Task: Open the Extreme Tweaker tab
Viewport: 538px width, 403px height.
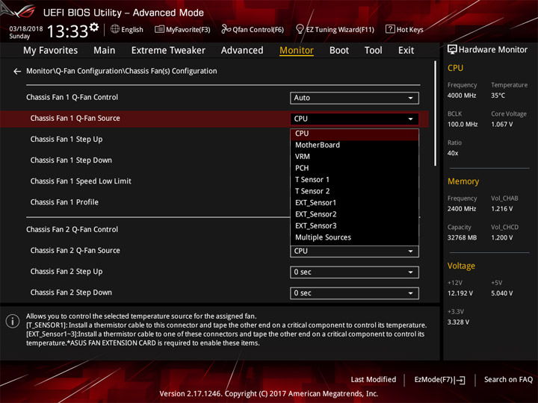Action: coord(168,51)
